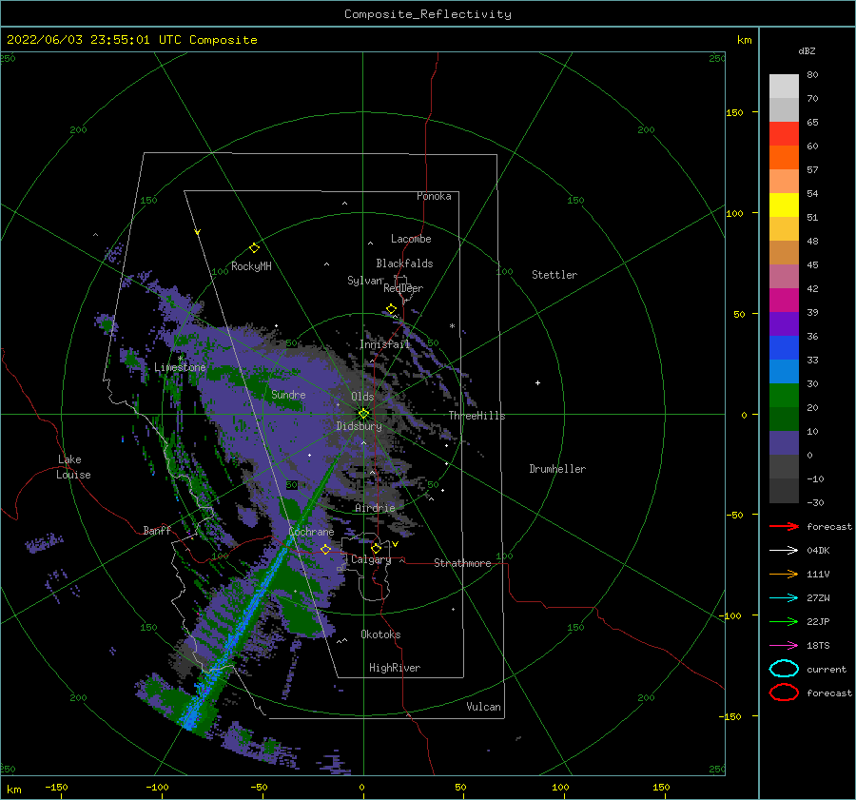Image resolution: width=856 pixels, height=800 pixels.
Task: Click the yellow diamond marker at Calgary
Action: point(376,548)
